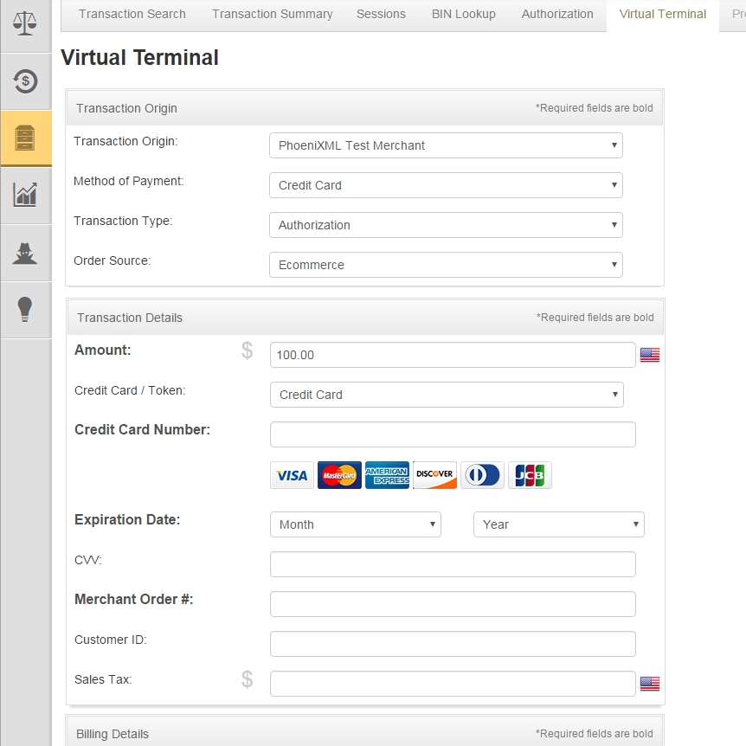Screen dimensions: 746x746
Task: Open the spy fraud sidebar icon
Action: click(x=25, y=253)
